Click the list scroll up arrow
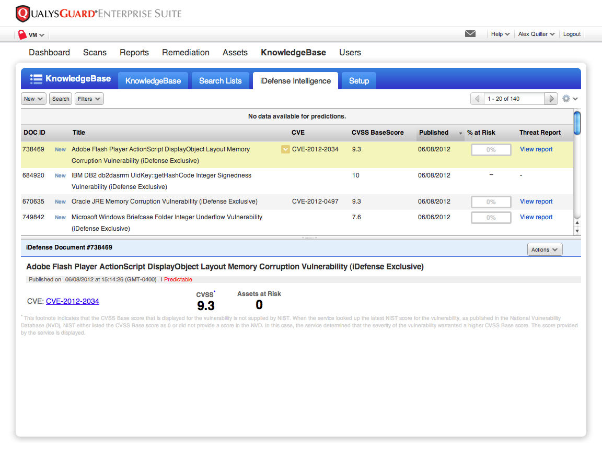 point(577,222)
